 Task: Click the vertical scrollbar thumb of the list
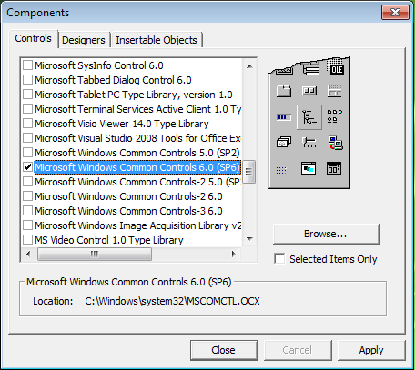(x=249, y=172)
